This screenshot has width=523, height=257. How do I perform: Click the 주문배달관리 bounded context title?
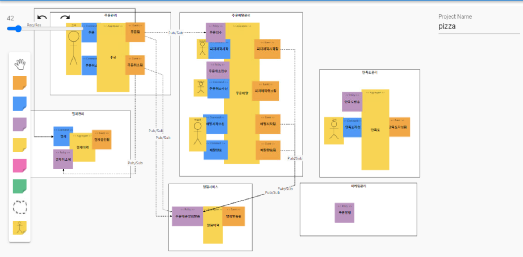(241, 16)
